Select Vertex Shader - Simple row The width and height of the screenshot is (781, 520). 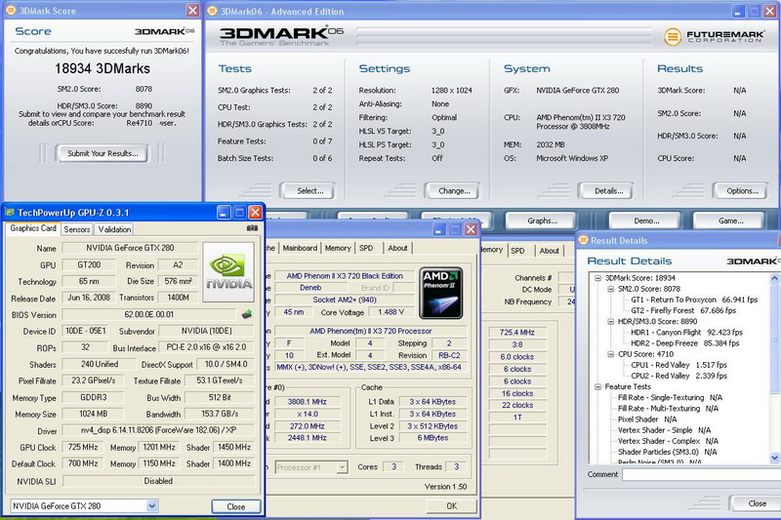(x=664, y=430)
